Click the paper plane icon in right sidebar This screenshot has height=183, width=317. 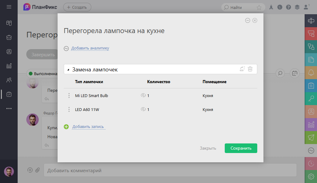pyautogui.click(x=311, y=137)
